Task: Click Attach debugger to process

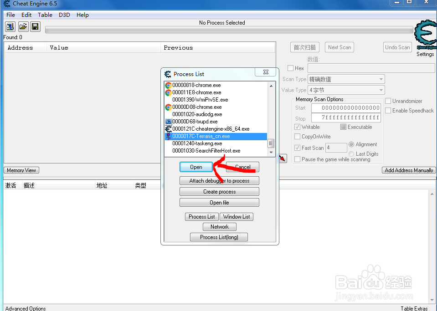Action: click(219, 181)
